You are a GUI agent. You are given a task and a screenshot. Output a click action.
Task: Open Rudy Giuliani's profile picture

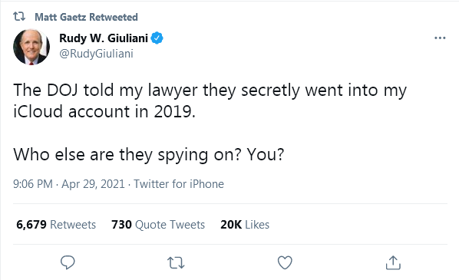click(31, 47)
